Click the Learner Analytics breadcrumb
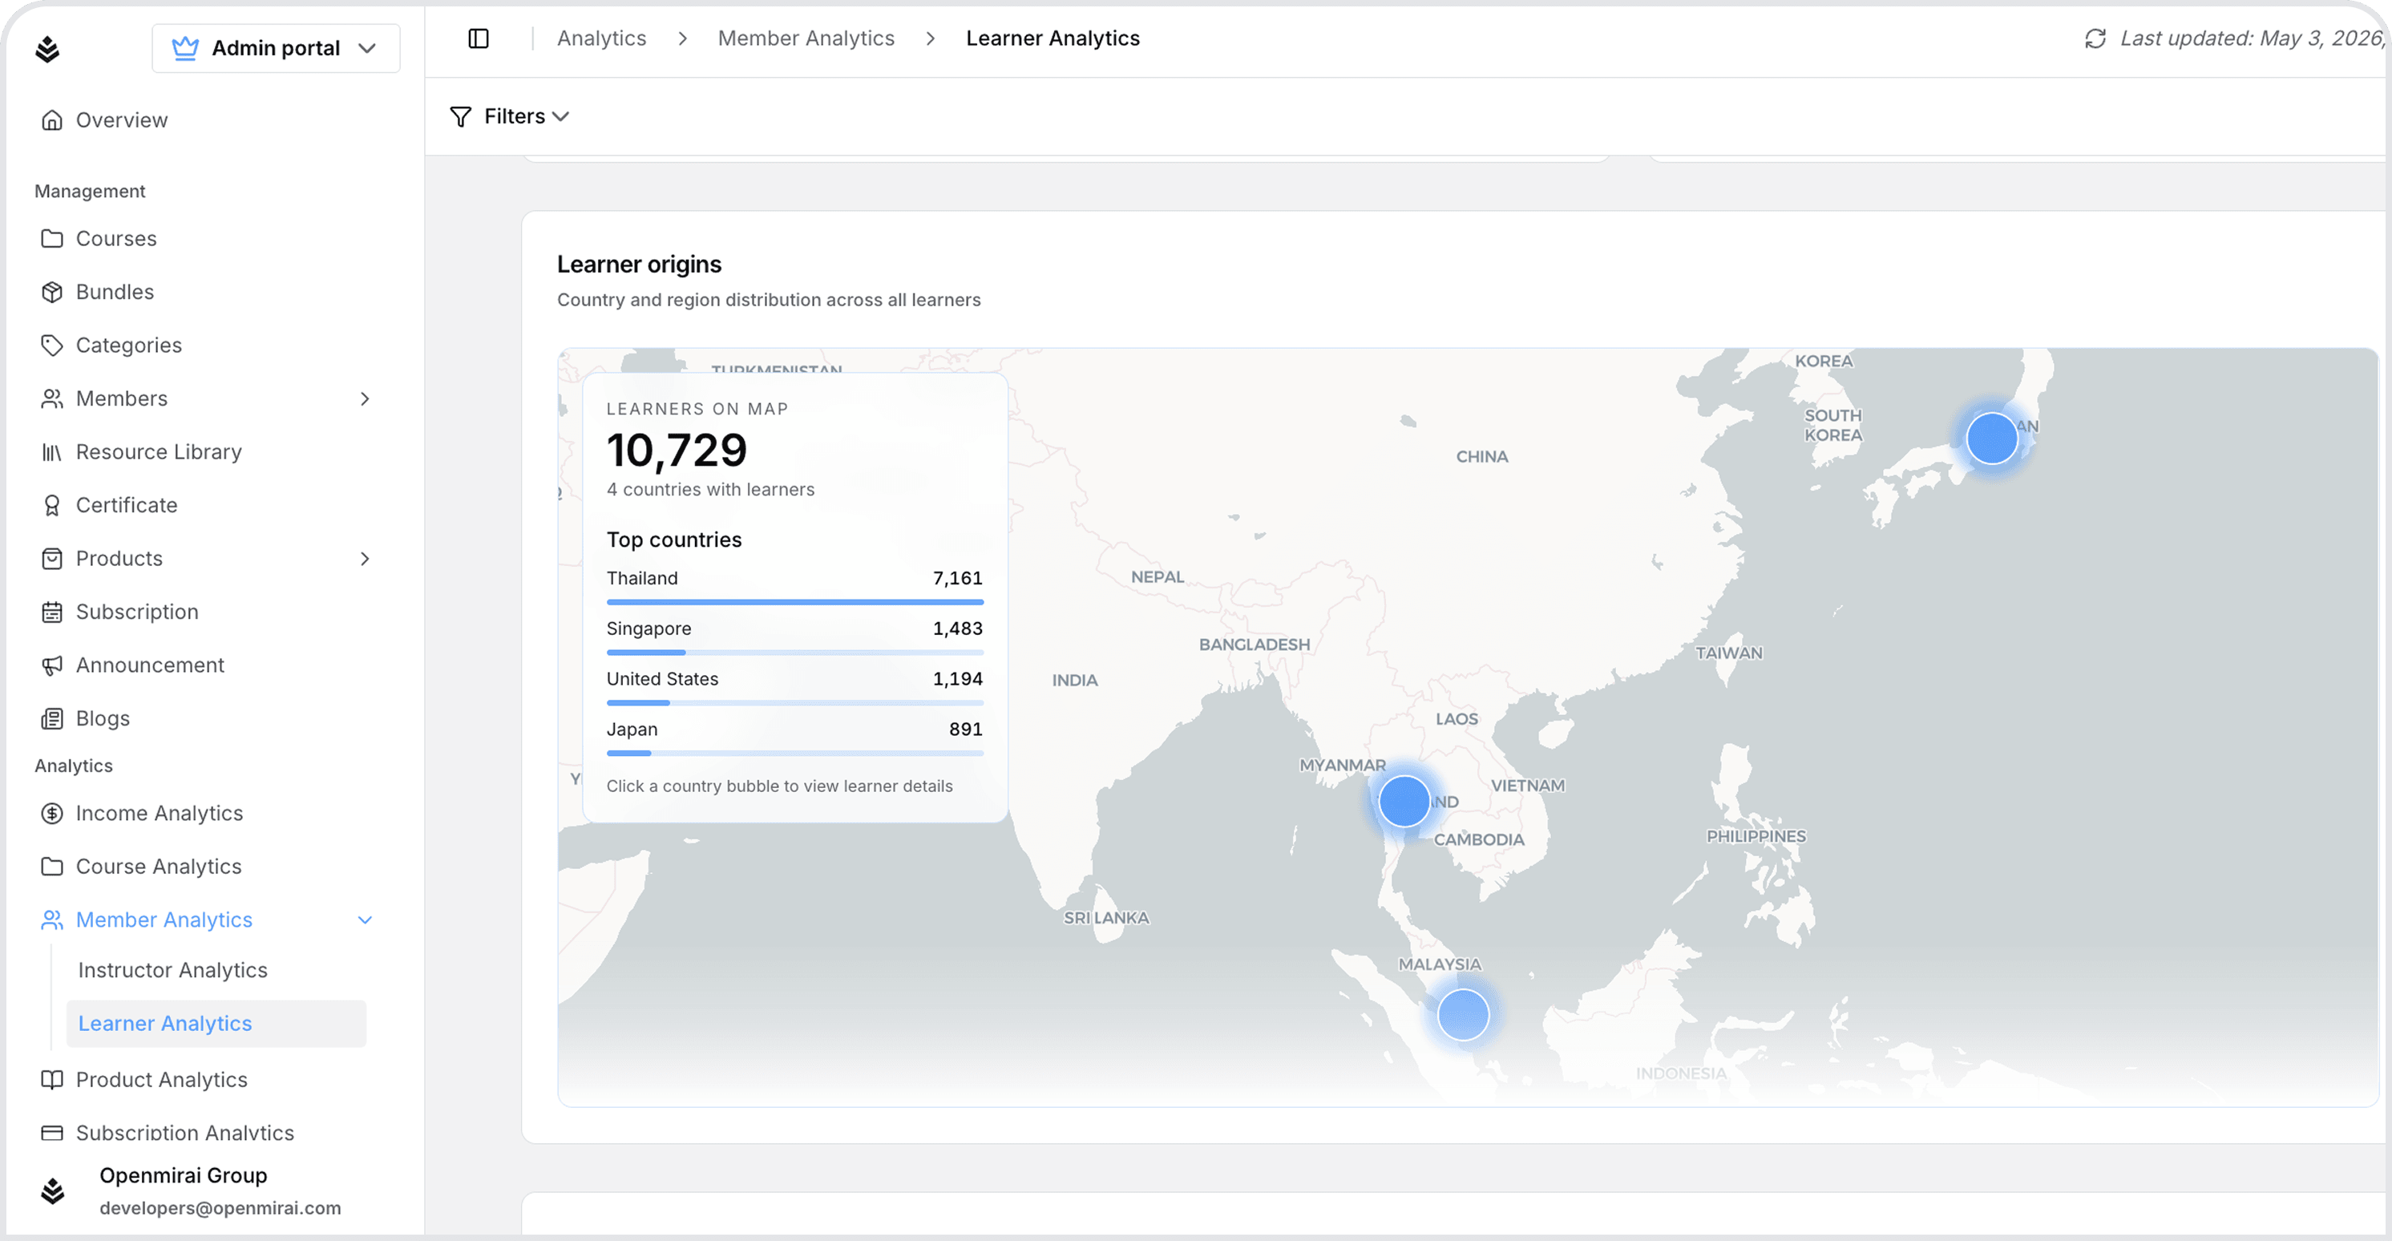 (x=1052, y=38)
